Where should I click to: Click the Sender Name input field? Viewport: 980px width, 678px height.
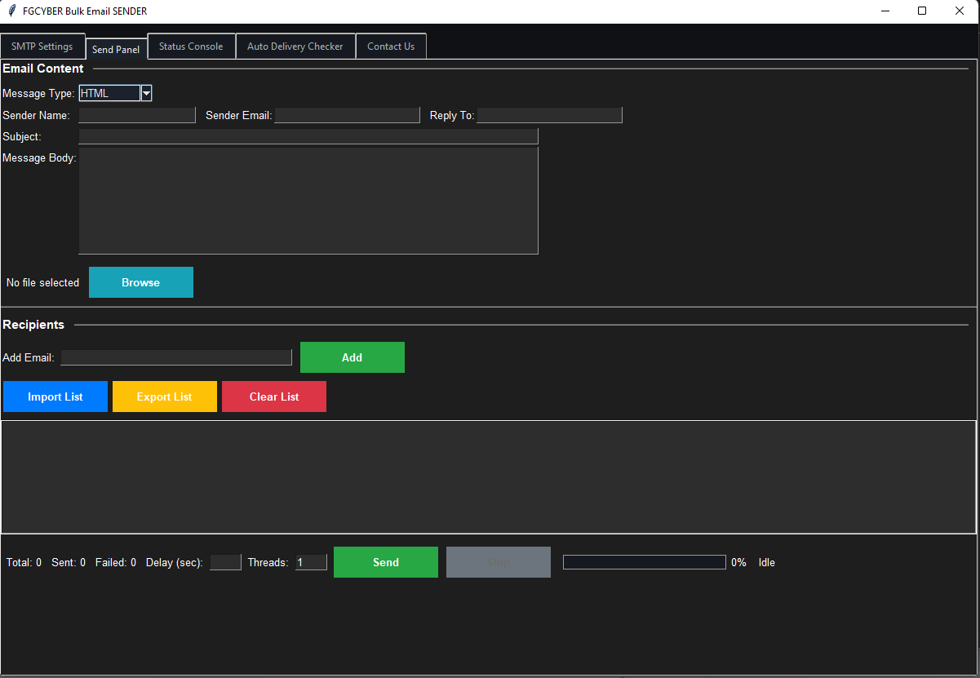pos(137,115)
